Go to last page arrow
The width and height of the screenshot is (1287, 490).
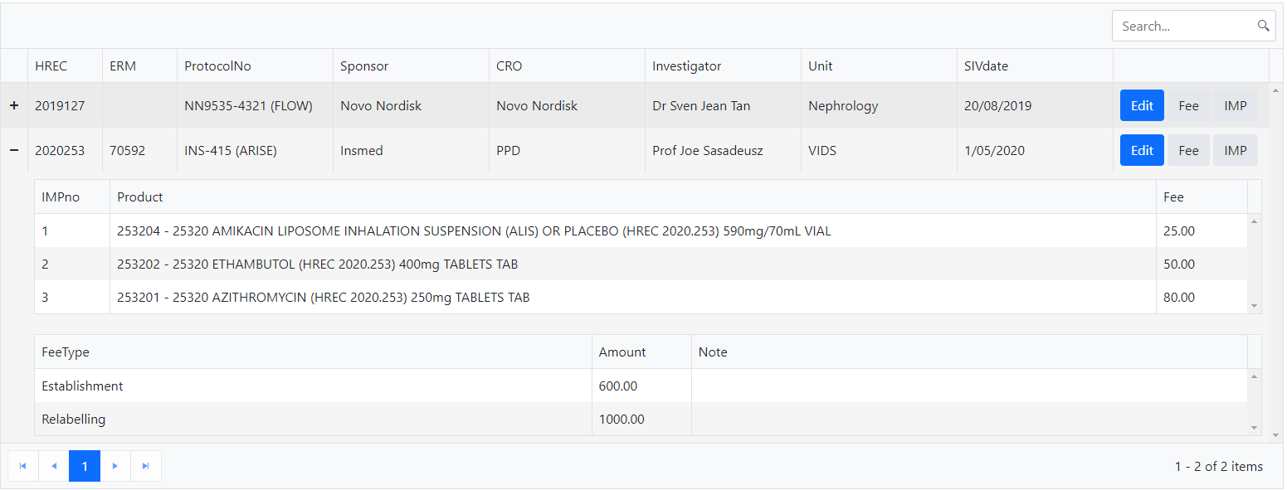coord(146,466)
